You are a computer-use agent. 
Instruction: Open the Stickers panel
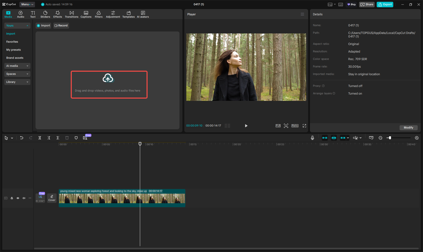pos(45,14)
